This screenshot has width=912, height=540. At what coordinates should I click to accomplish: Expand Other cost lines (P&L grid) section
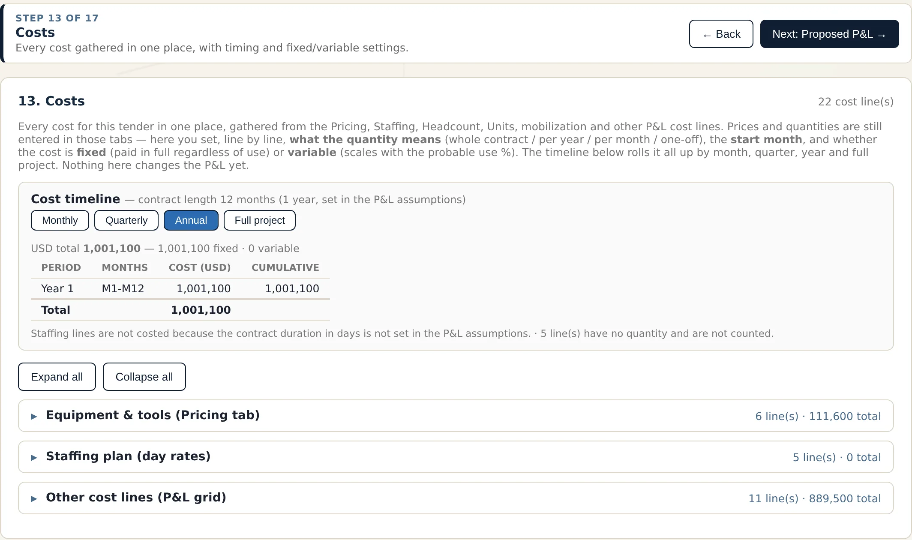pos(456,498)
